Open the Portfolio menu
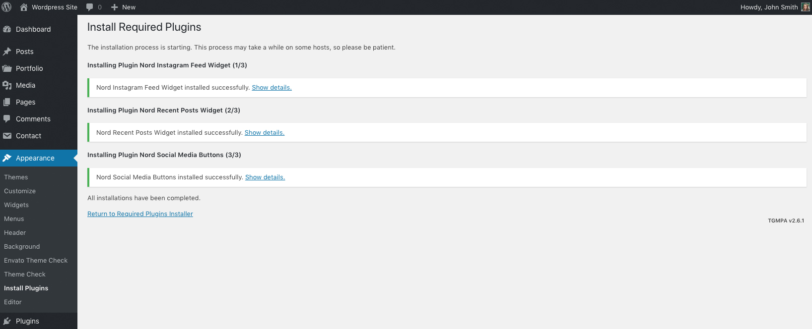The width and height of the screenshot is (812, 329). pos(29,68)
